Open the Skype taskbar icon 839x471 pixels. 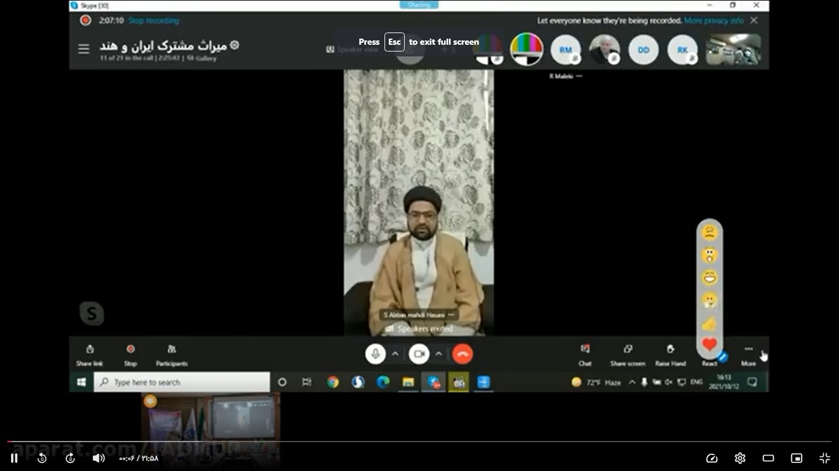click(434, 382)
